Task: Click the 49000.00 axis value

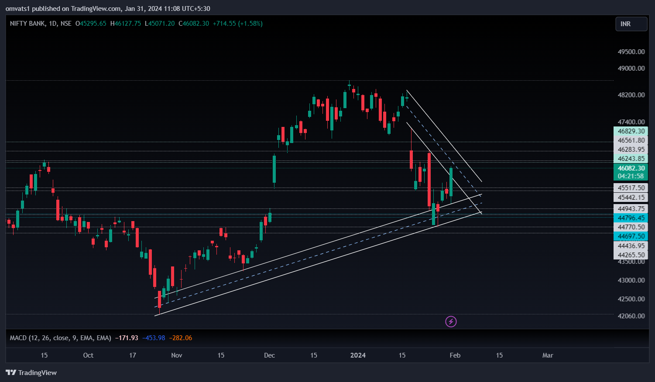Action: coord(631,68)
